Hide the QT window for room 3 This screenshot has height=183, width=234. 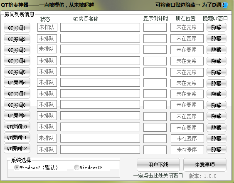coord(217,50)
